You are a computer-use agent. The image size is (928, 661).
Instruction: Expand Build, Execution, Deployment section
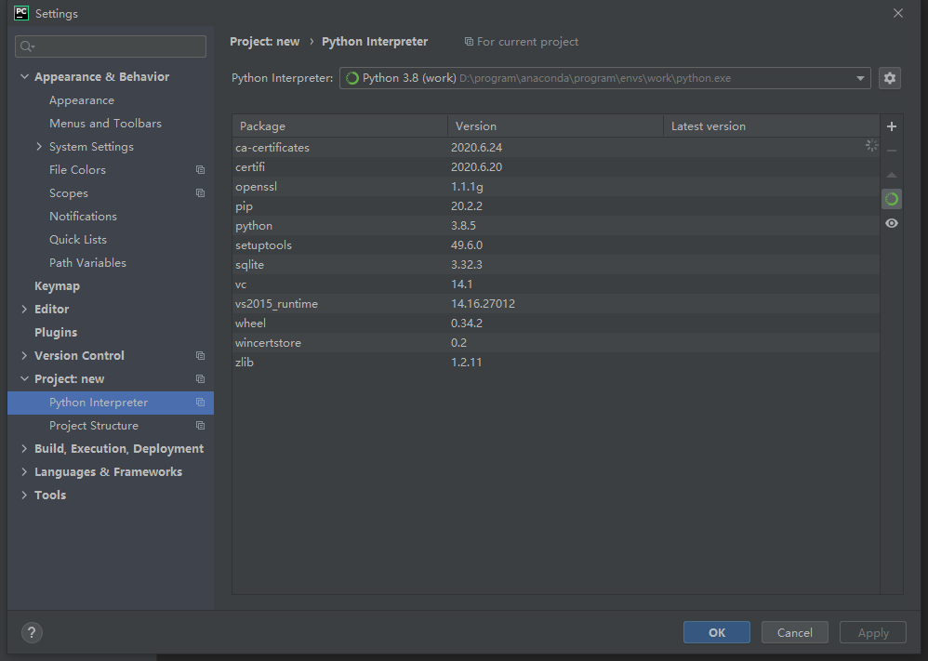(24, 448)
